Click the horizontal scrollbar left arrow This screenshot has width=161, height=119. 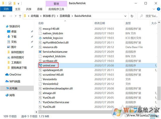[x=36, y=112]
